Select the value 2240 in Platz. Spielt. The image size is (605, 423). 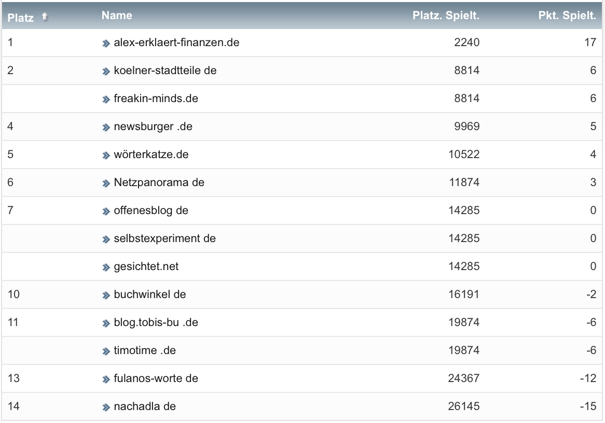click(x=467, y=43)
